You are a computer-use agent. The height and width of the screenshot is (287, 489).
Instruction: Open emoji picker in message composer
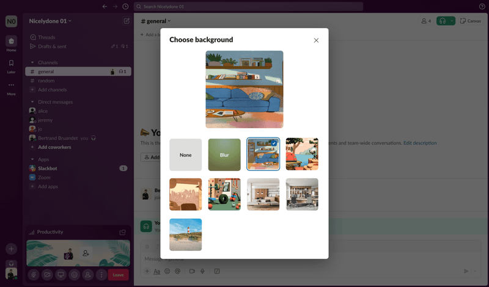coord(167,271)
